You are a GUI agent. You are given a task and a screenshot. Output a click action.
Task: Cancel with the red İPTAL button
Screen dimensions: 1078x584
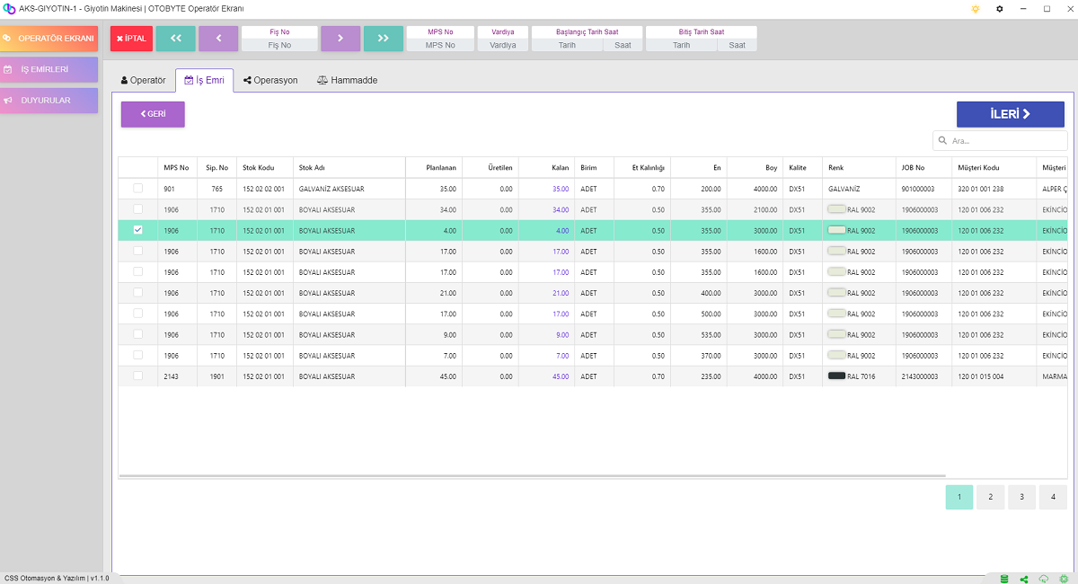pyautogui.click(x=131, y=39)
